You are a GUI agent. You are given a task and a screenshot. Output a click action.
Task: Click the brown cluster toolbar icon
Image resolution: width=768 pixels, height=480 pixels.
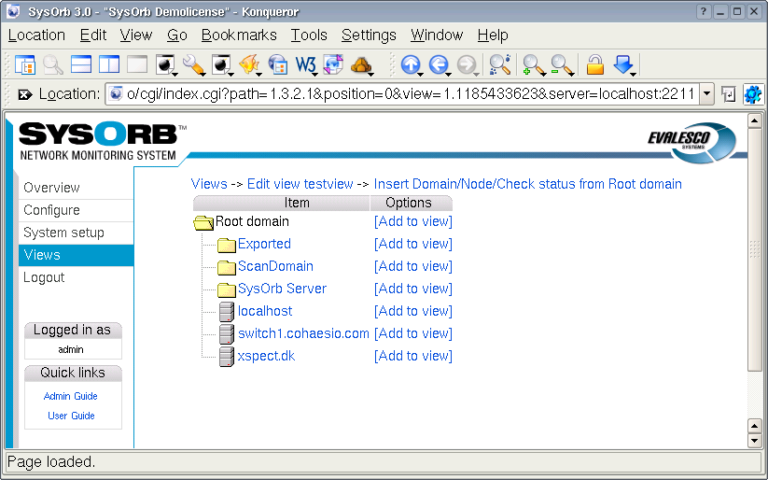[x=362, y=64]
